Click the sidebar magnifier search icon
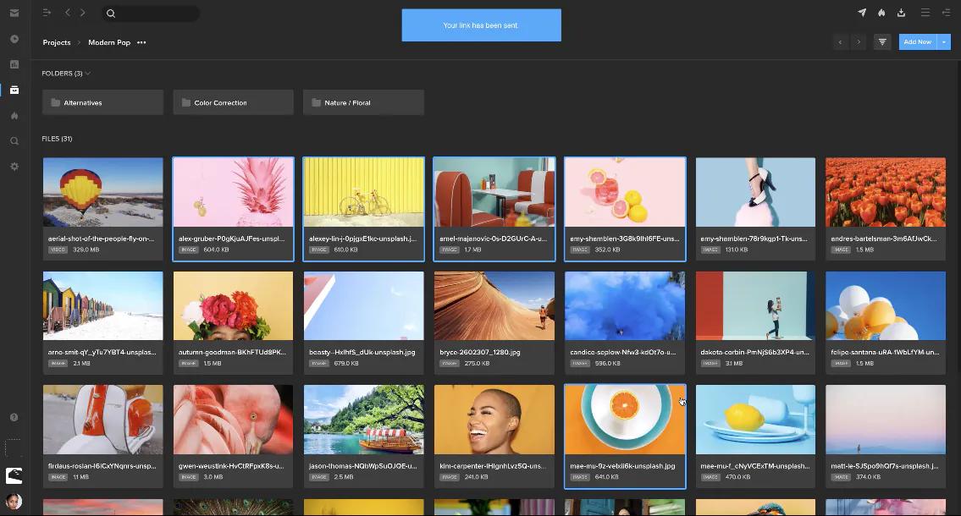The height and width of the screenshot is (516, 961). coord(14,140)
